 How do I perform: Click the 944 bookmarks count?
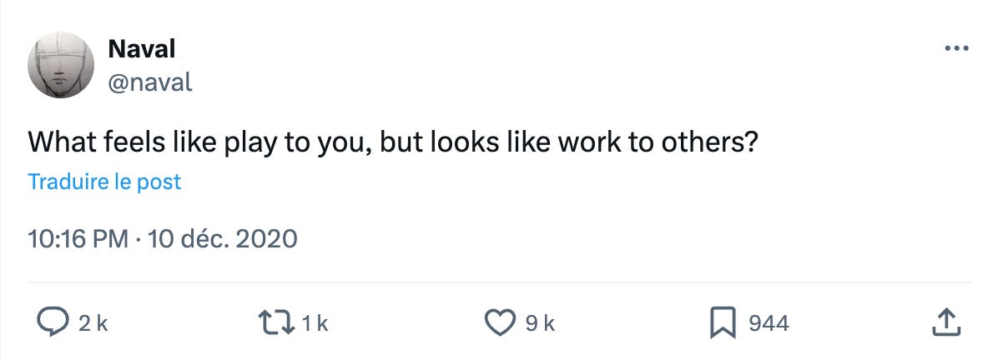pos(769,323)
